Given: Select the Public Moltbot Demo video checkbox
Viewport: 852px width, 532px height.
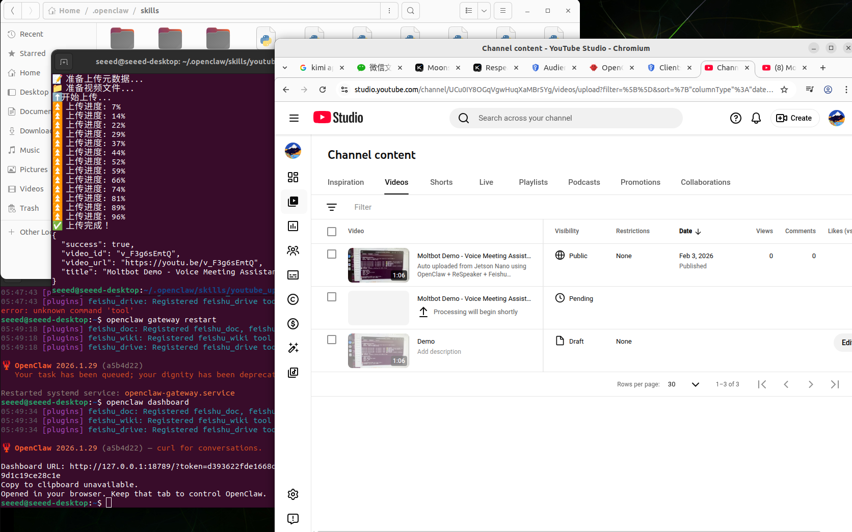Looking at the screenshot, I should point(332,254).
